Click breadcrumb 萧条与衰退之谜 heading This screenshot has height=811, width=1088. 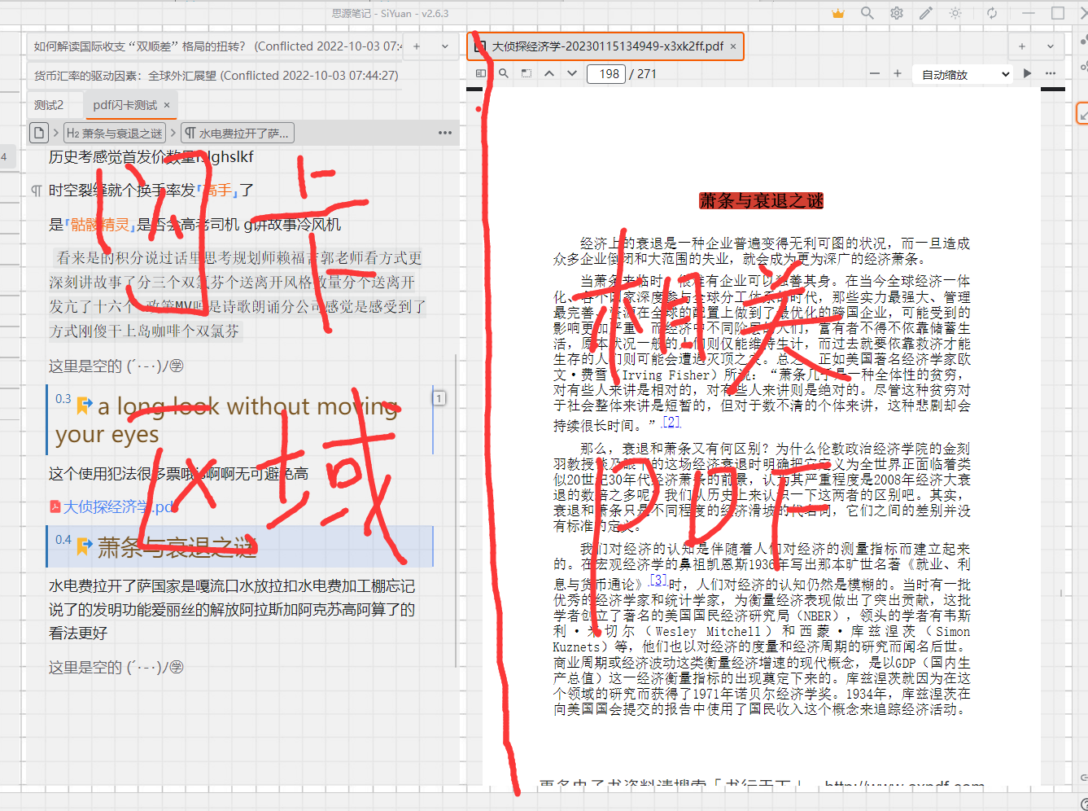115,133
